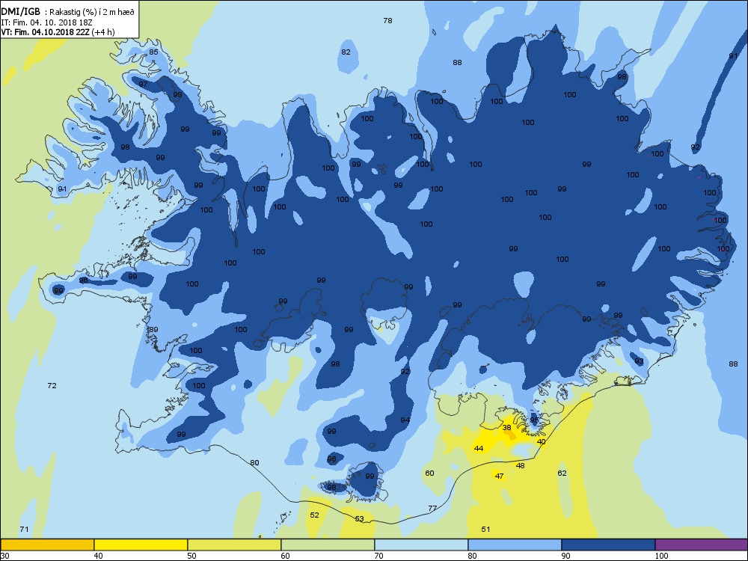Click the 97 humidity value
This screenshot has width=748, height=561.
tap(143, 84)
